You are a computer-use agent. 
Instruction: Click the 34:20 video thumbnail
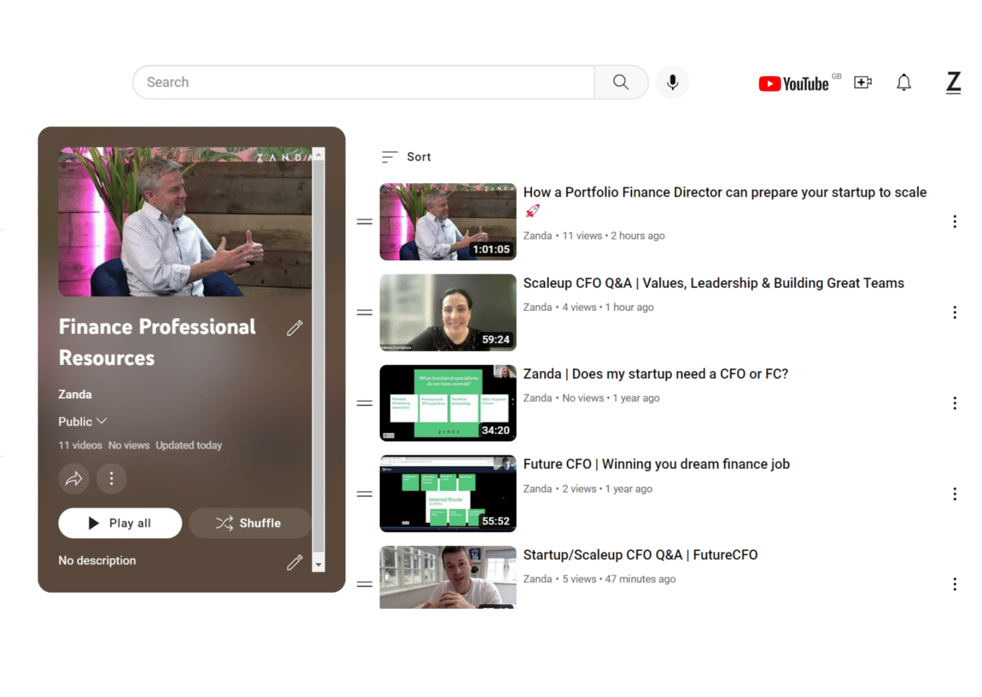448,403
